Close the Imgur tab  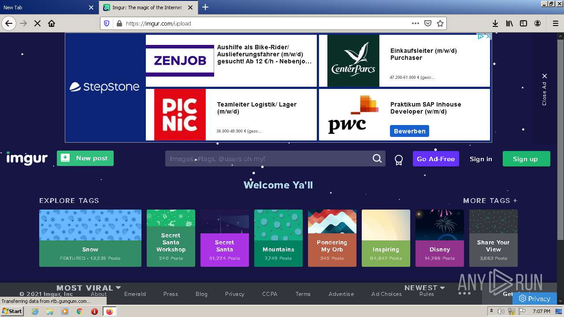tap(190, 7)
